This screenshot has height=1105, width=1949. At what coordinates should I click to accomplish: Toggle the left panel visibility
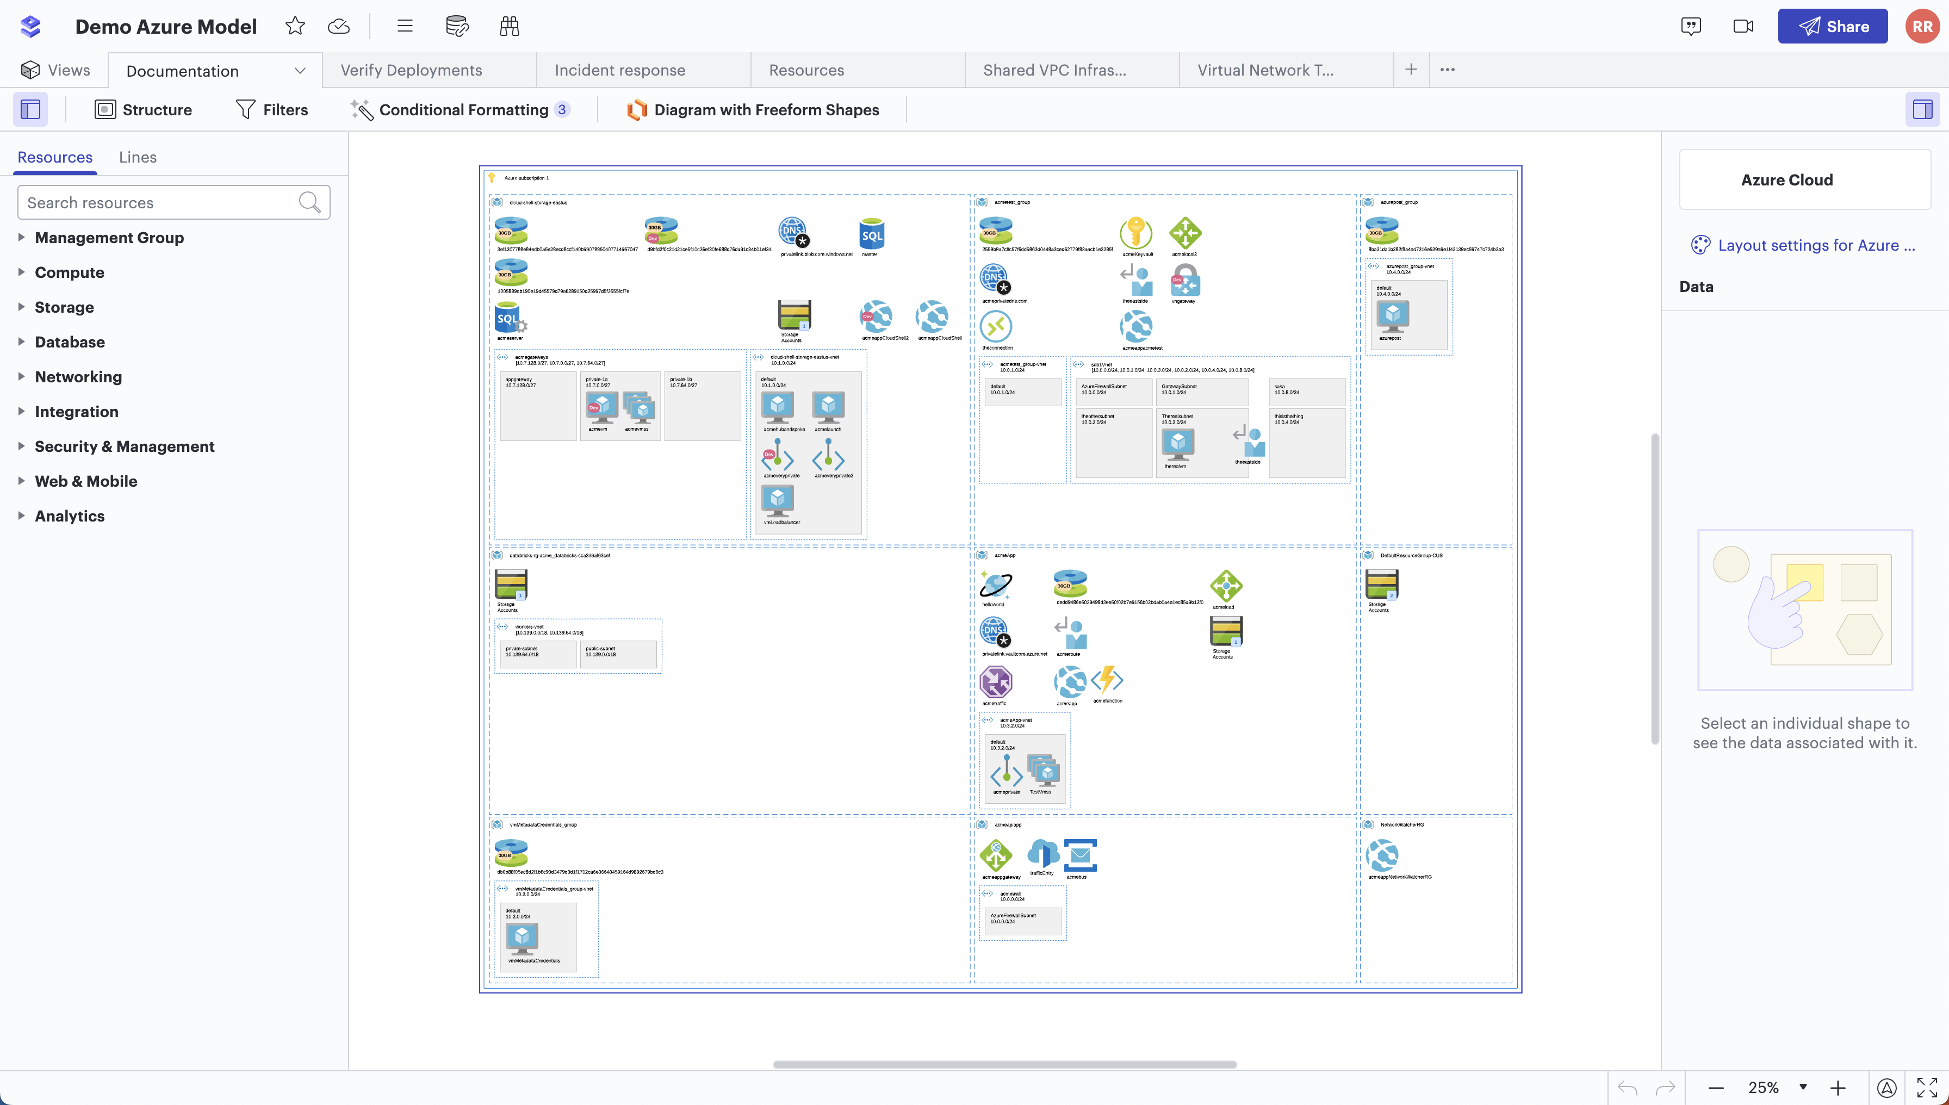coord(30,109)
